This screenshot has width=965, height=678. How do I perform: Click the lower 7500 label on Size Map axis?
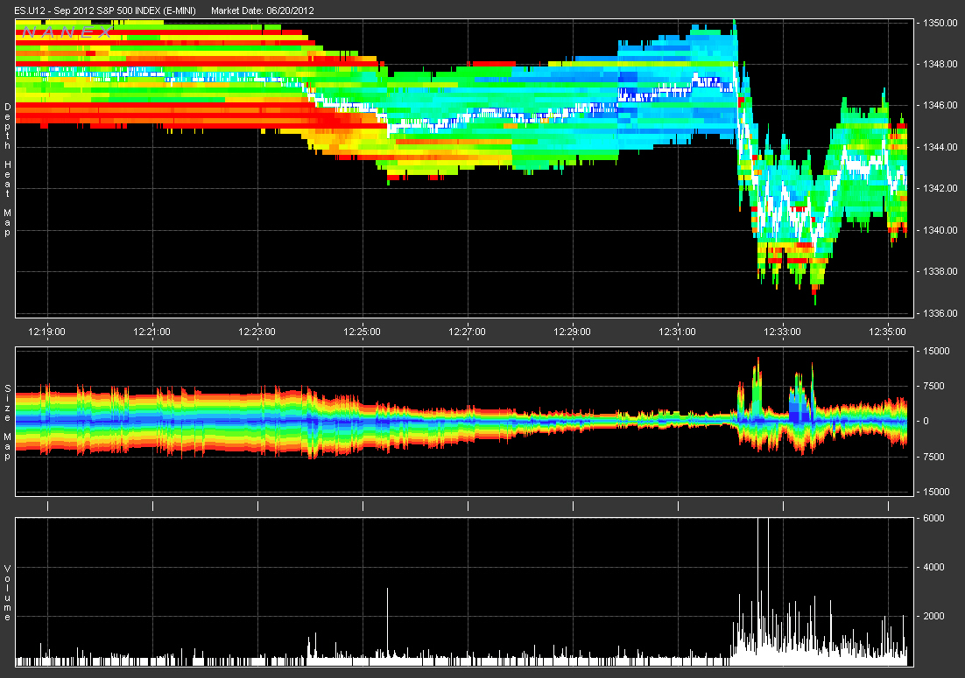point(933,457)
